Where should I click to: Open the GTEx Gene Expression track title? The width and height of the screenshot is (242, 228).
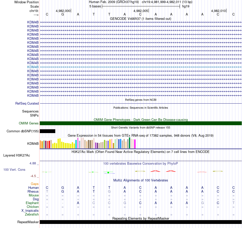click(x=141, y=136)
